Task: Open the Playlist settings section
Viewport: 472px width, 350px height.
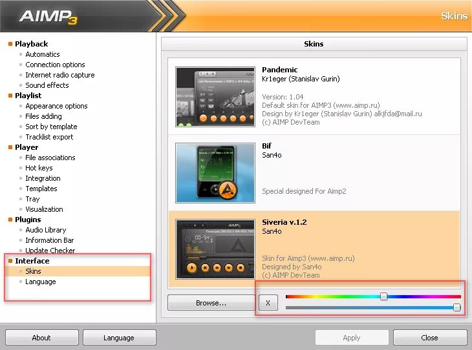Action: [28, 96]
